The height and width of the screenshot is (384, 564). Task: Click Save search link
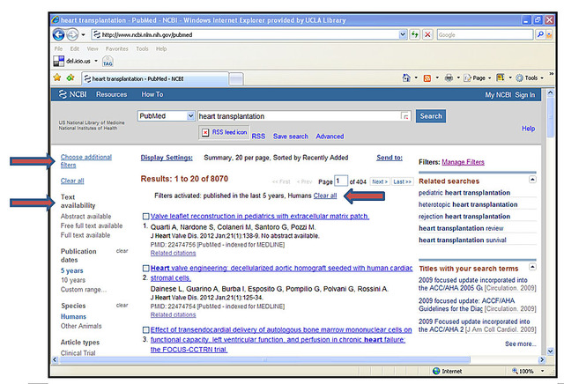coord(290,137)
